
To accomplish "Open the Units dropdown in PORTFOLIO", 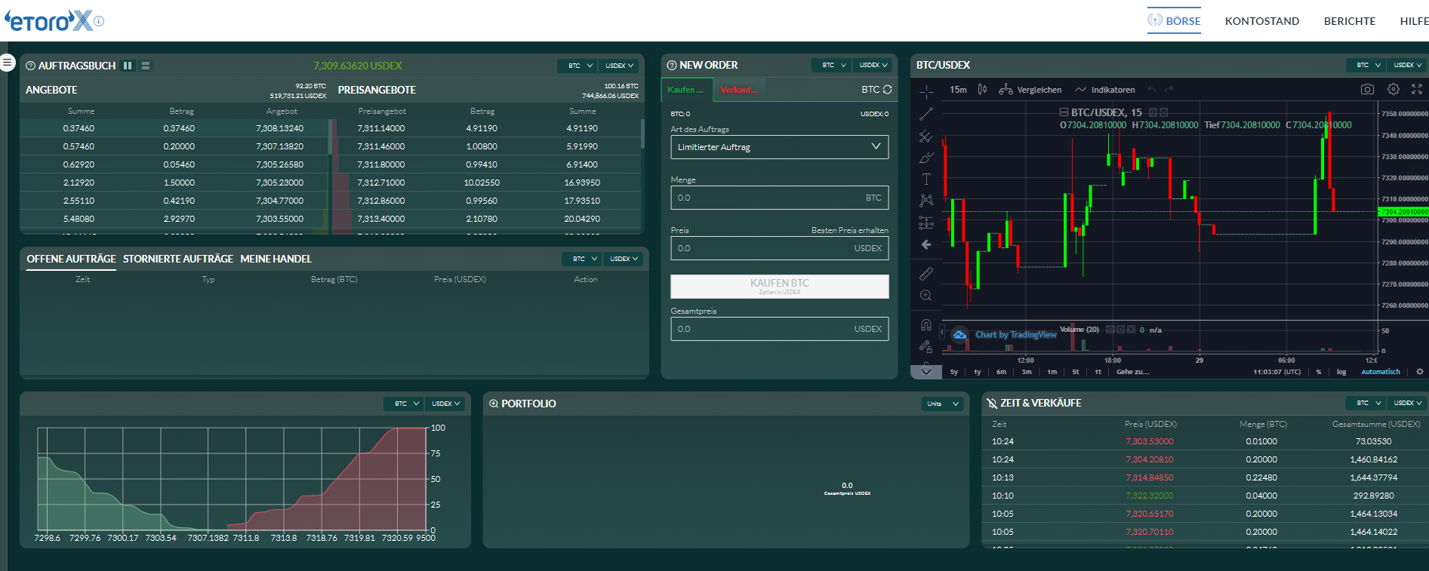I will [943, 404].
